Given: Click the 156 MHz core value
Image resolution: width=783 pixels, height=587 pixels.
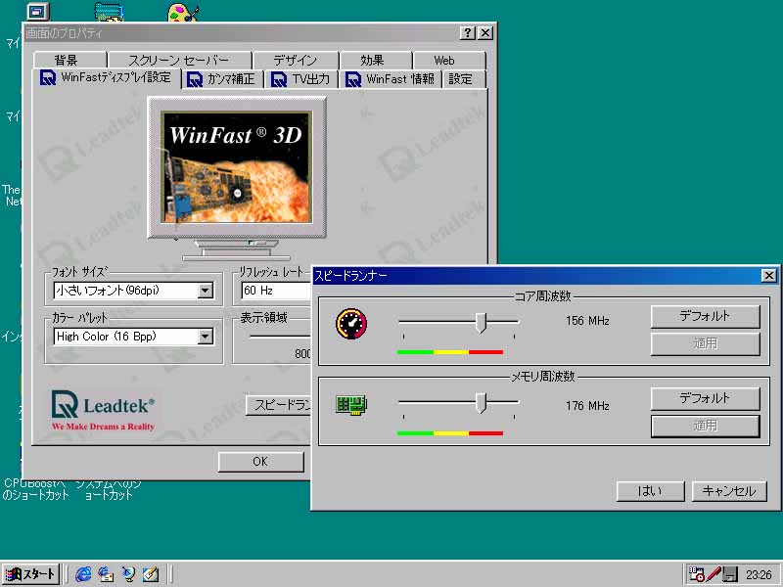Looking at the screenshot, I should 587,321.
